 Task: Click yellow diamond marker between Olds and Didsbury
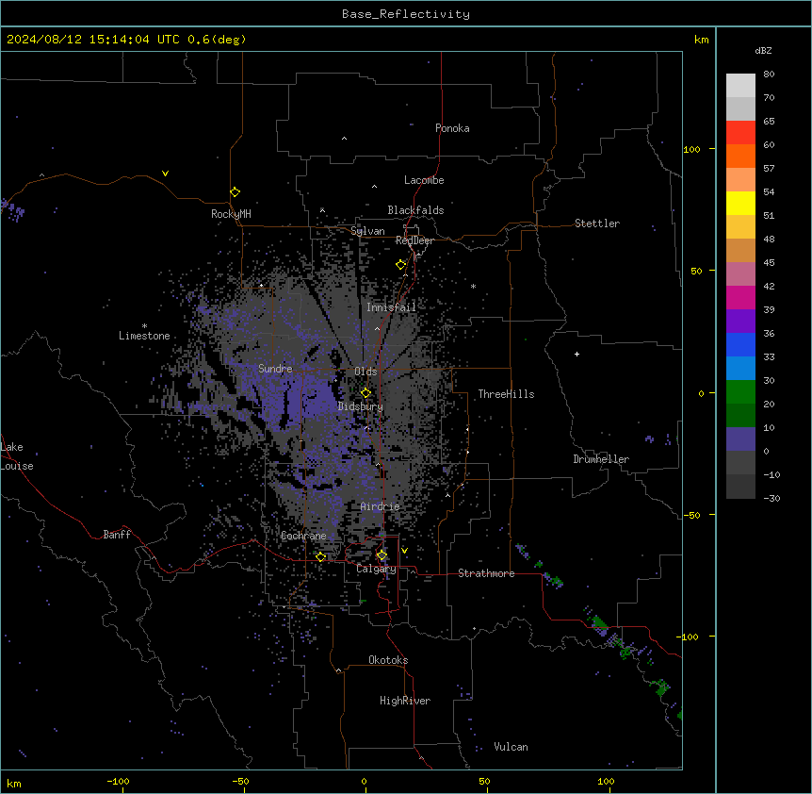pos(365,393)
